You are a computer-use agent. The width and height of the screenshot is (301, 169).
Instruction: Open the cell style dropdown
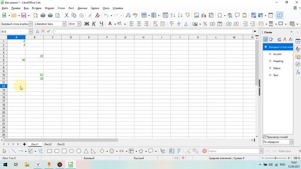[x=31, y=24]
